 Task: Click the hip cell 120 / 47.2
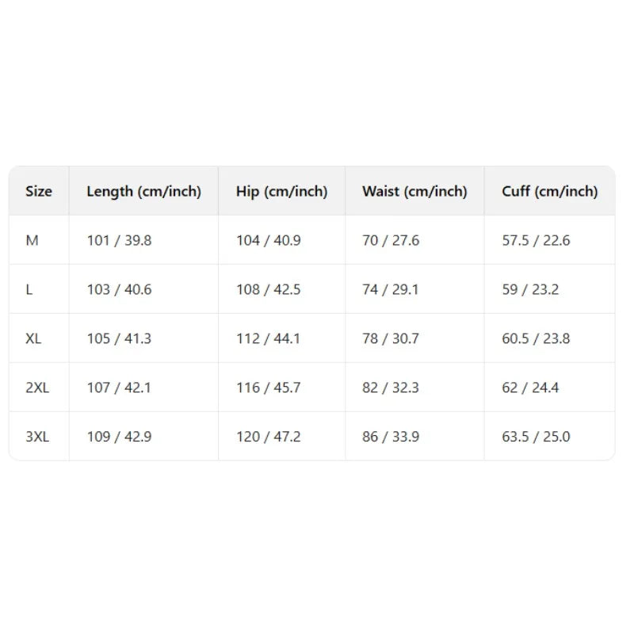(268, 437)
